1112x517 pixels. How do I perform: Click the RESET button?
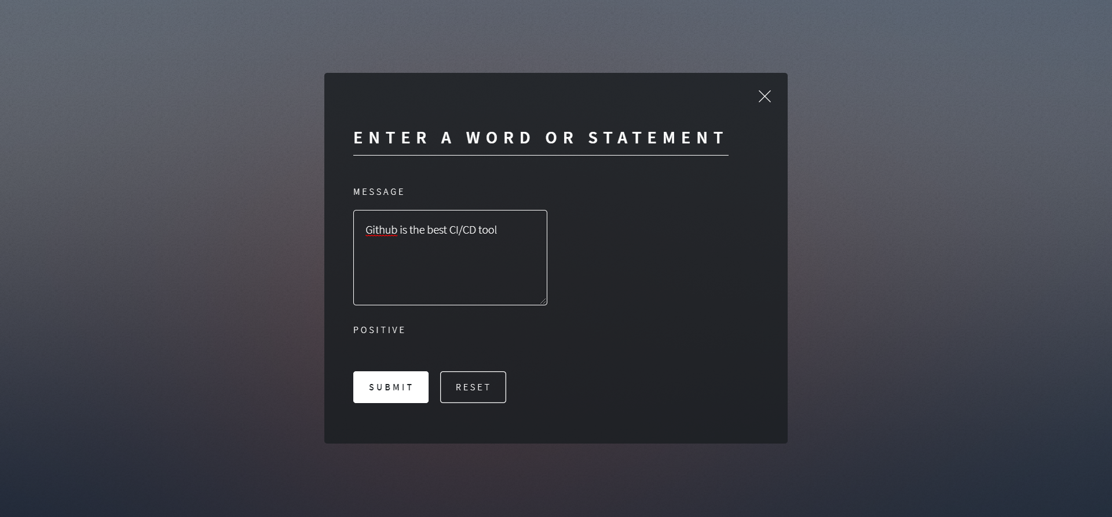coord(473,387)
